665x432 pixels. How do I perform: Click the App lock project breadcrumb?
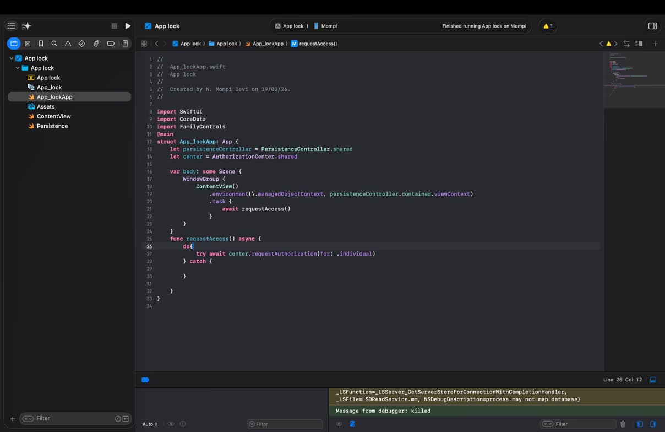click(187, 44)
